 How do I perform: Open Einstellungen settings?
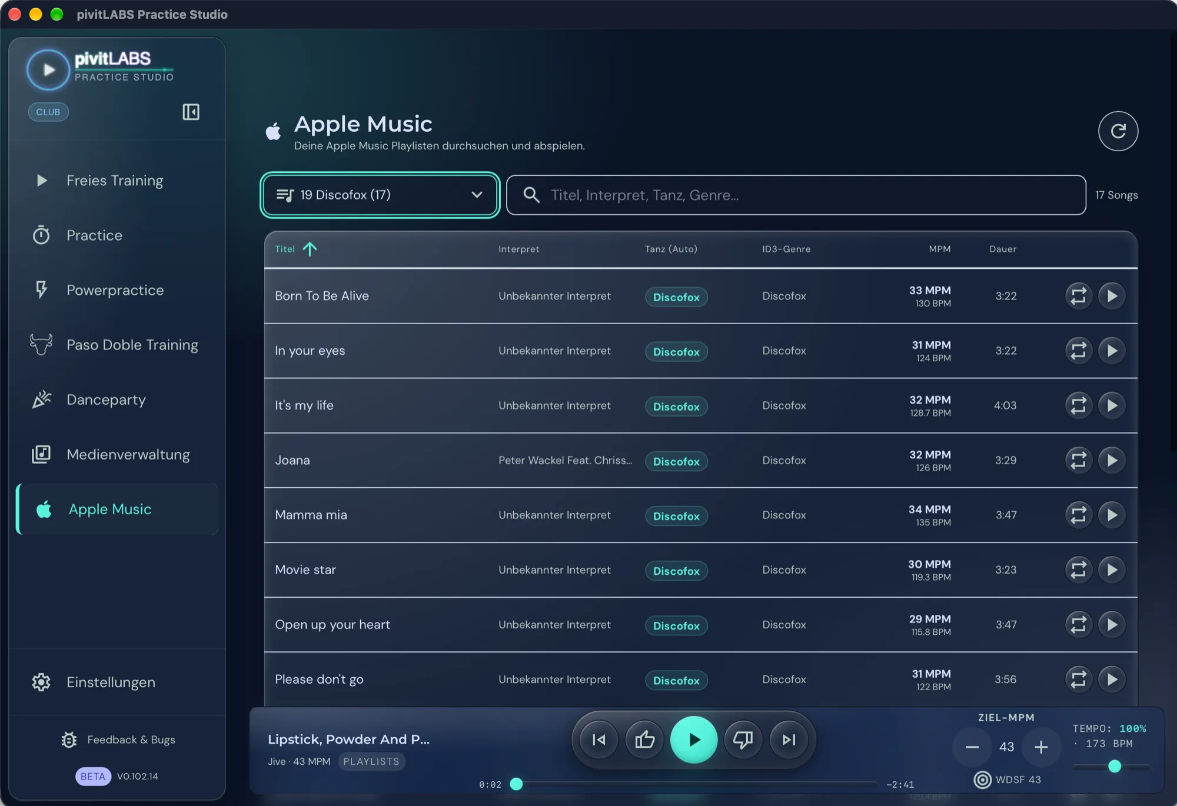click(x=118, y=682)
